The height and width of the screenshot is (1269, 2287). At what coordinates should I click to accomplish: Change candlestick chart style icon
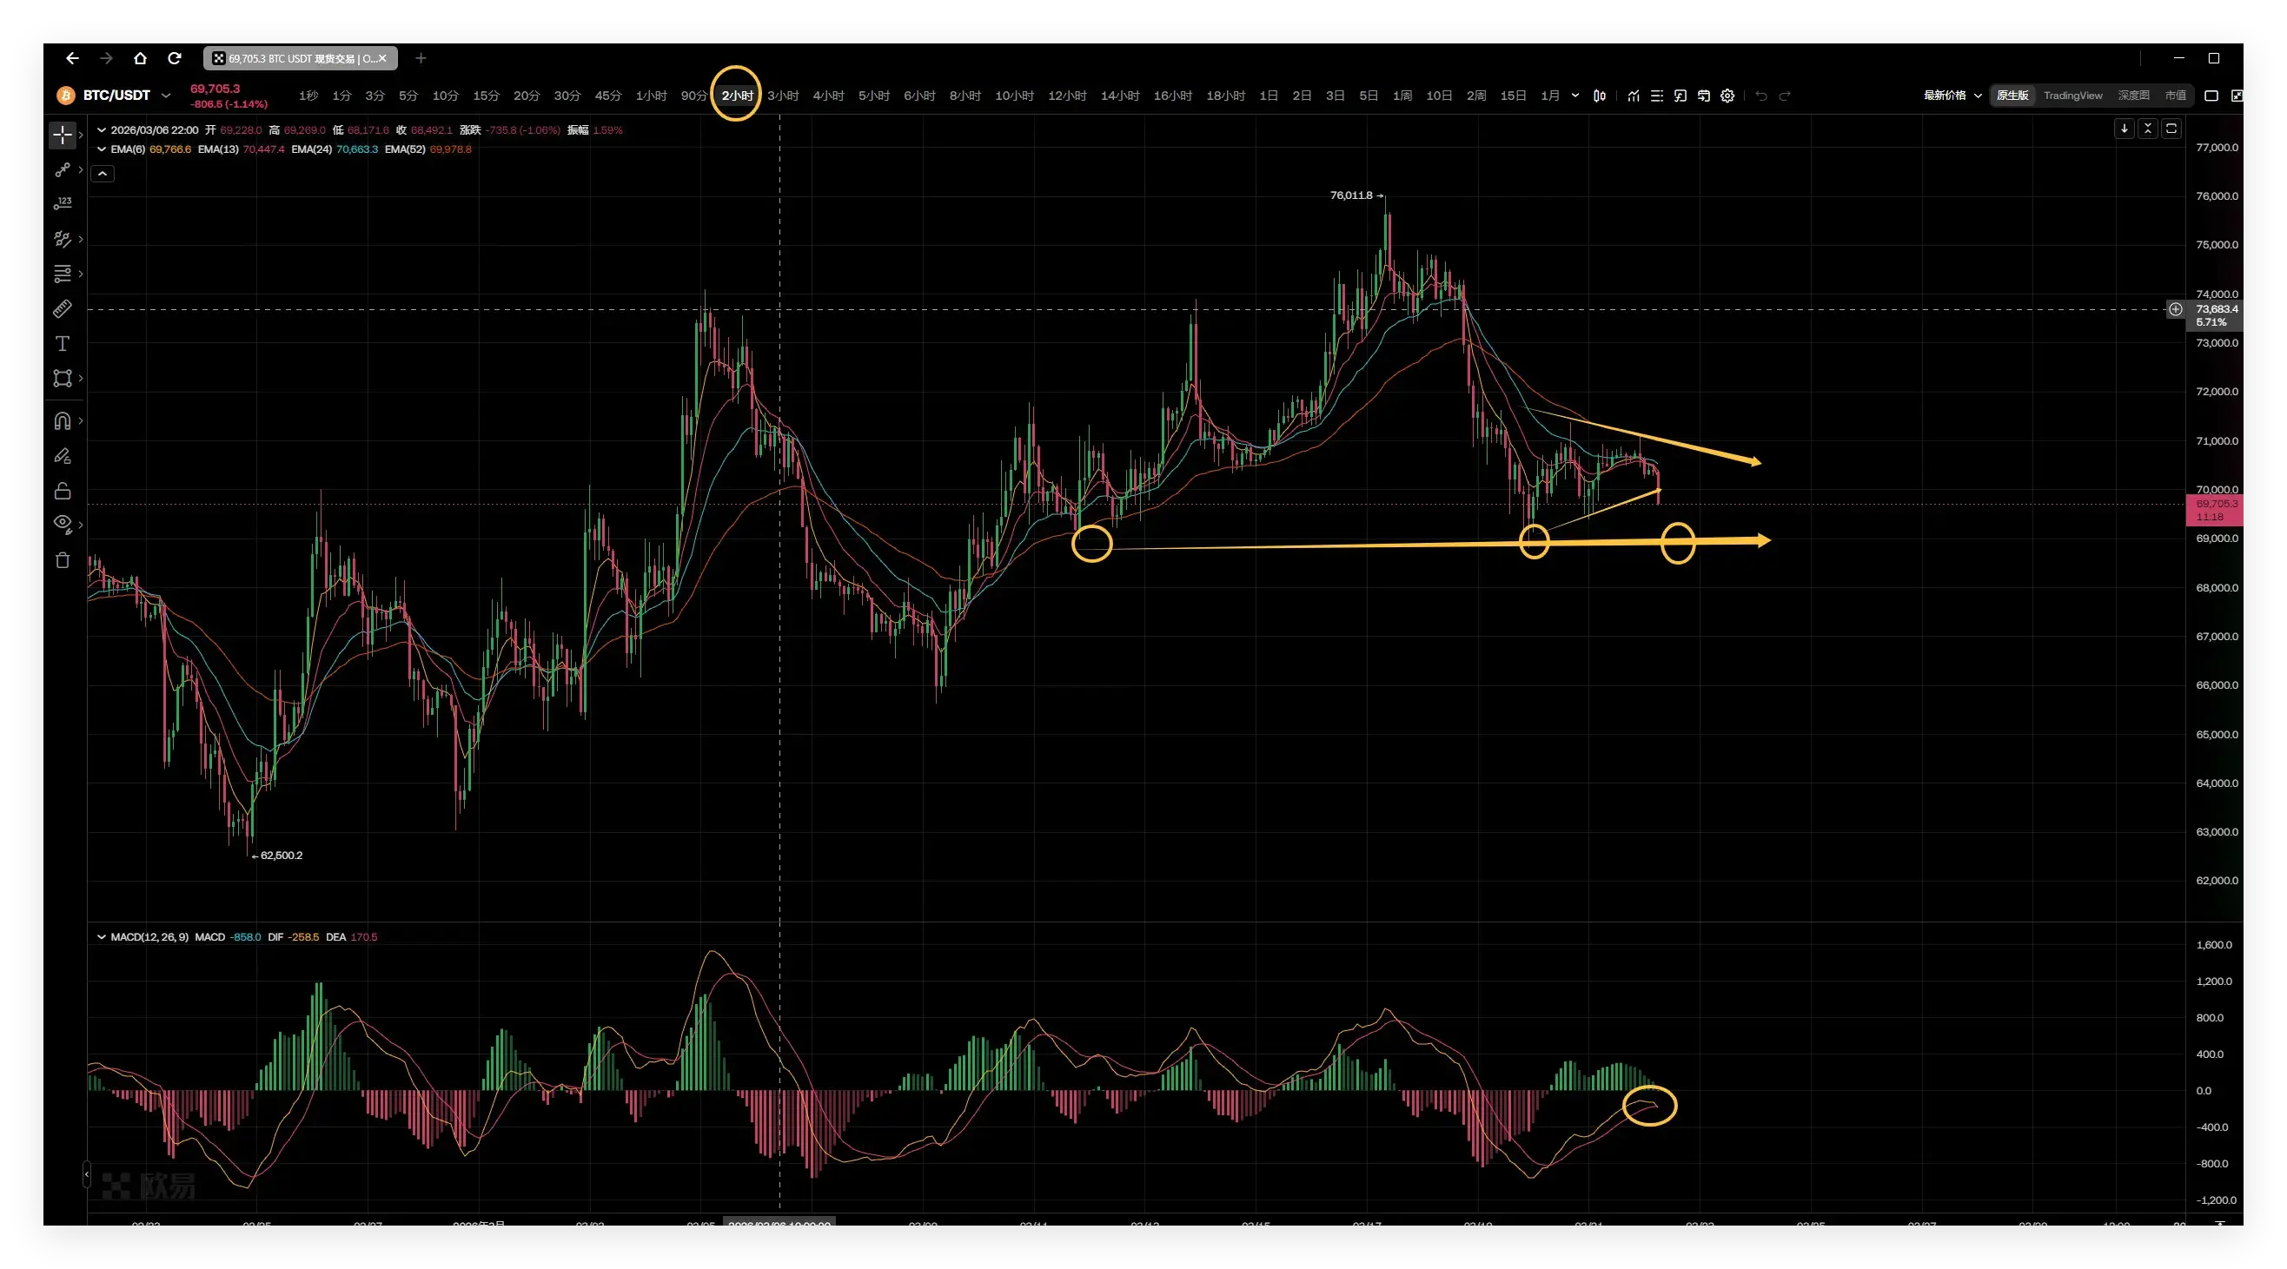[1599, 96]
